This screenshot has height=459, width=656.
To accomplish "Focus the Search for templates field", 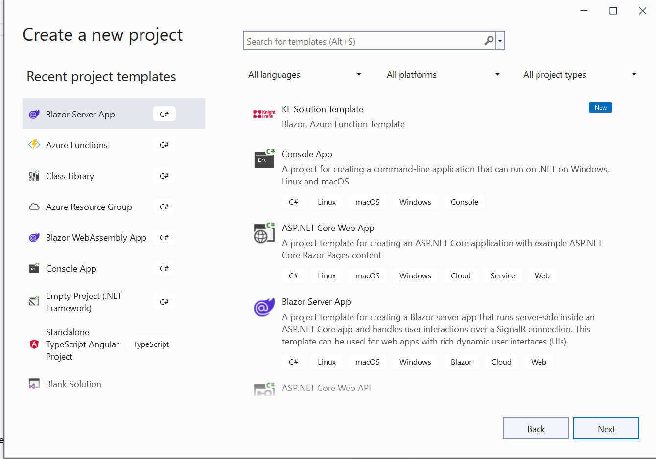I will pyautogui.click(x=362, y=41).
